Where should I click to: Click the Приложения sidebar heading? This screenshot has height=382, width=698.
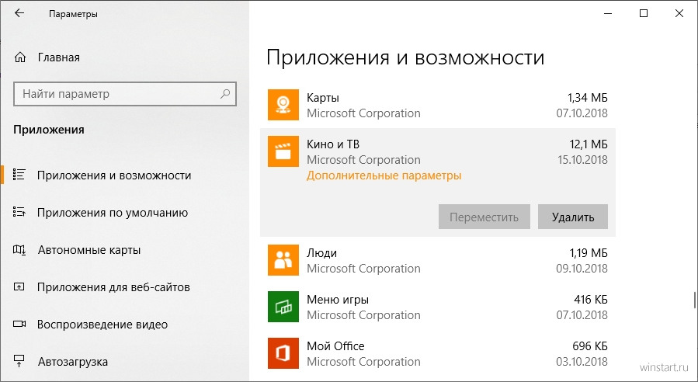[x=48, y=130]
